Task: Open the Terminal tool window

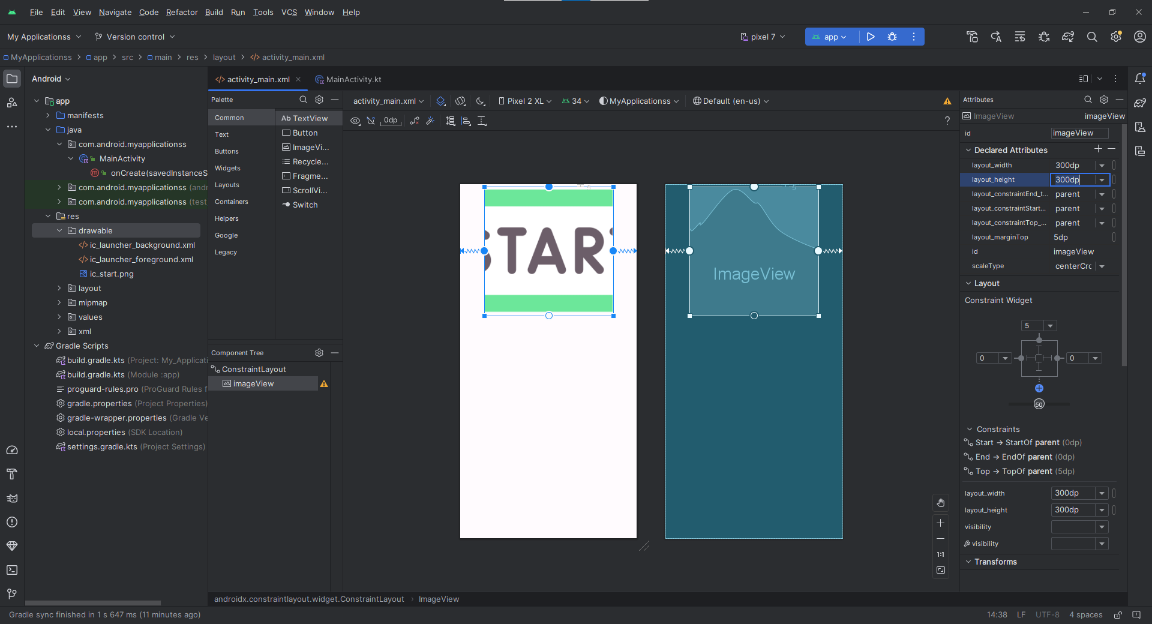Action: coord(12,570)
